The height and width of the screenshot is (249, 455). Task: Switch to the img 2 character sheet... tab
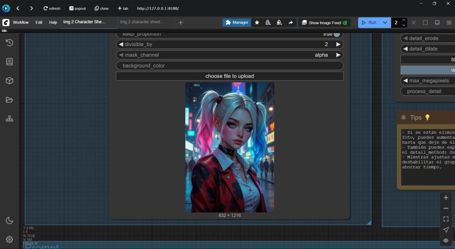pyautogui.click(x=146, y=22)
